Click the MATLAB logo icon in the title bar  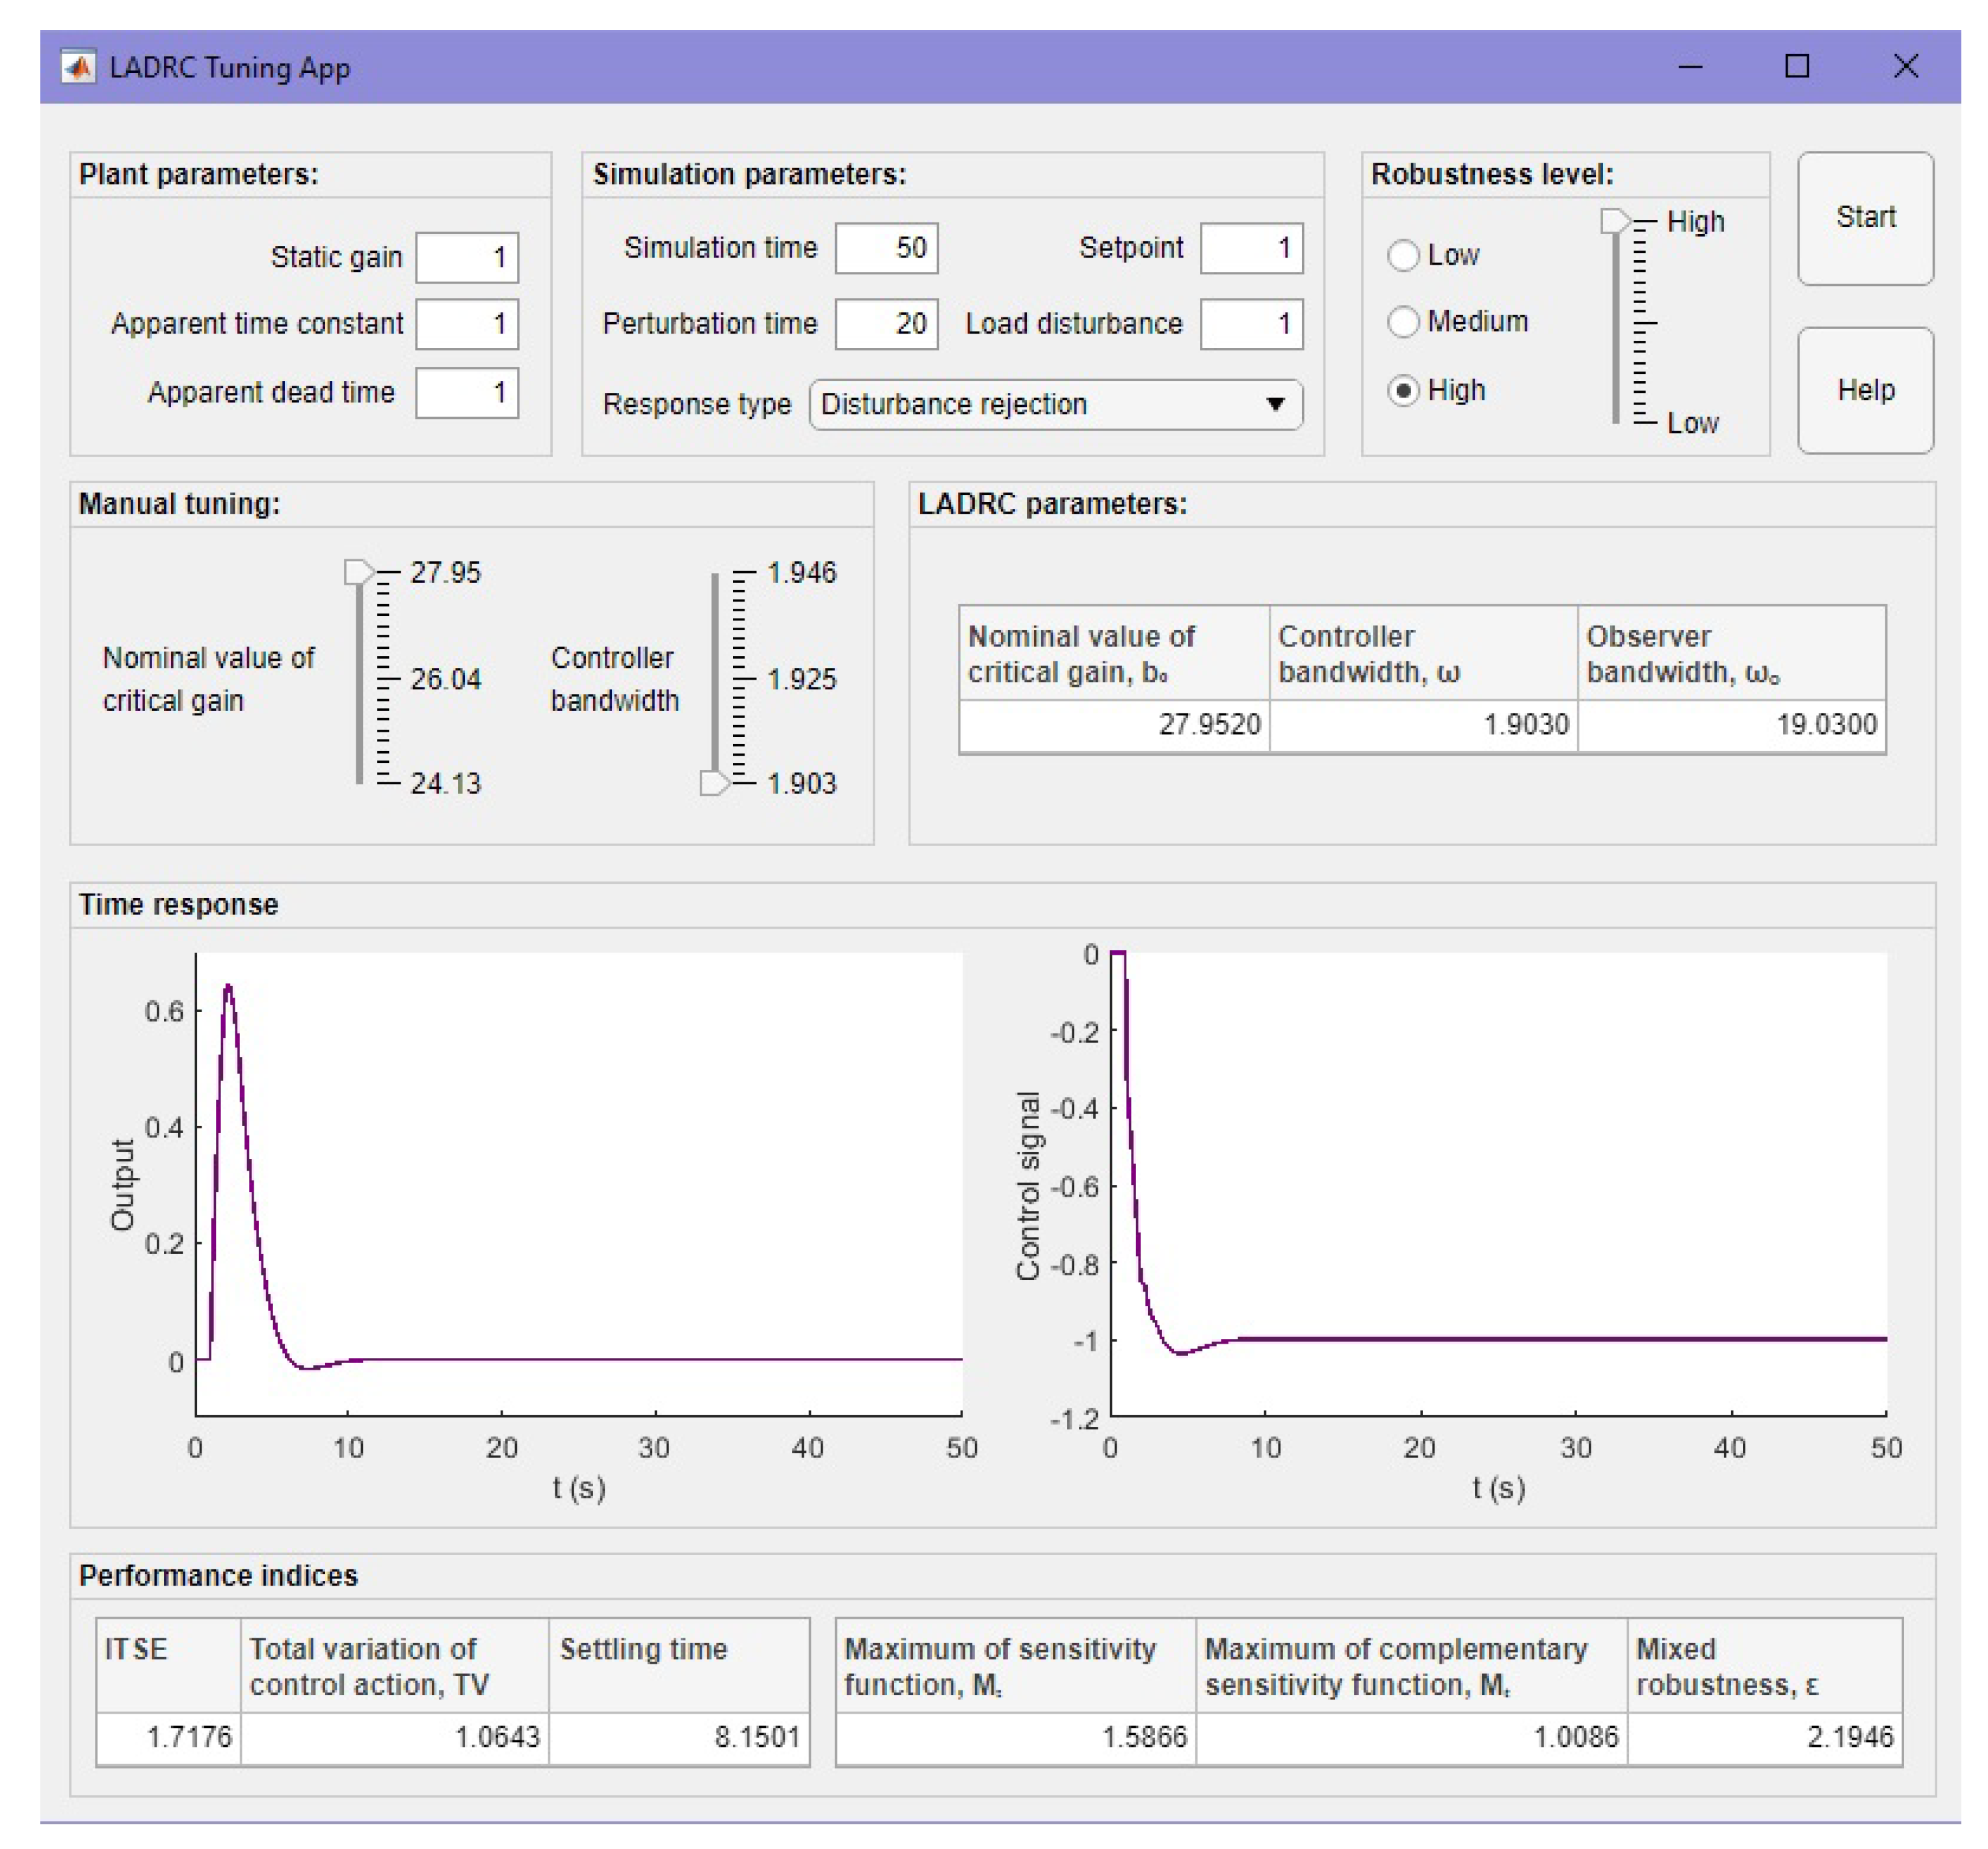tap(78, 67)
